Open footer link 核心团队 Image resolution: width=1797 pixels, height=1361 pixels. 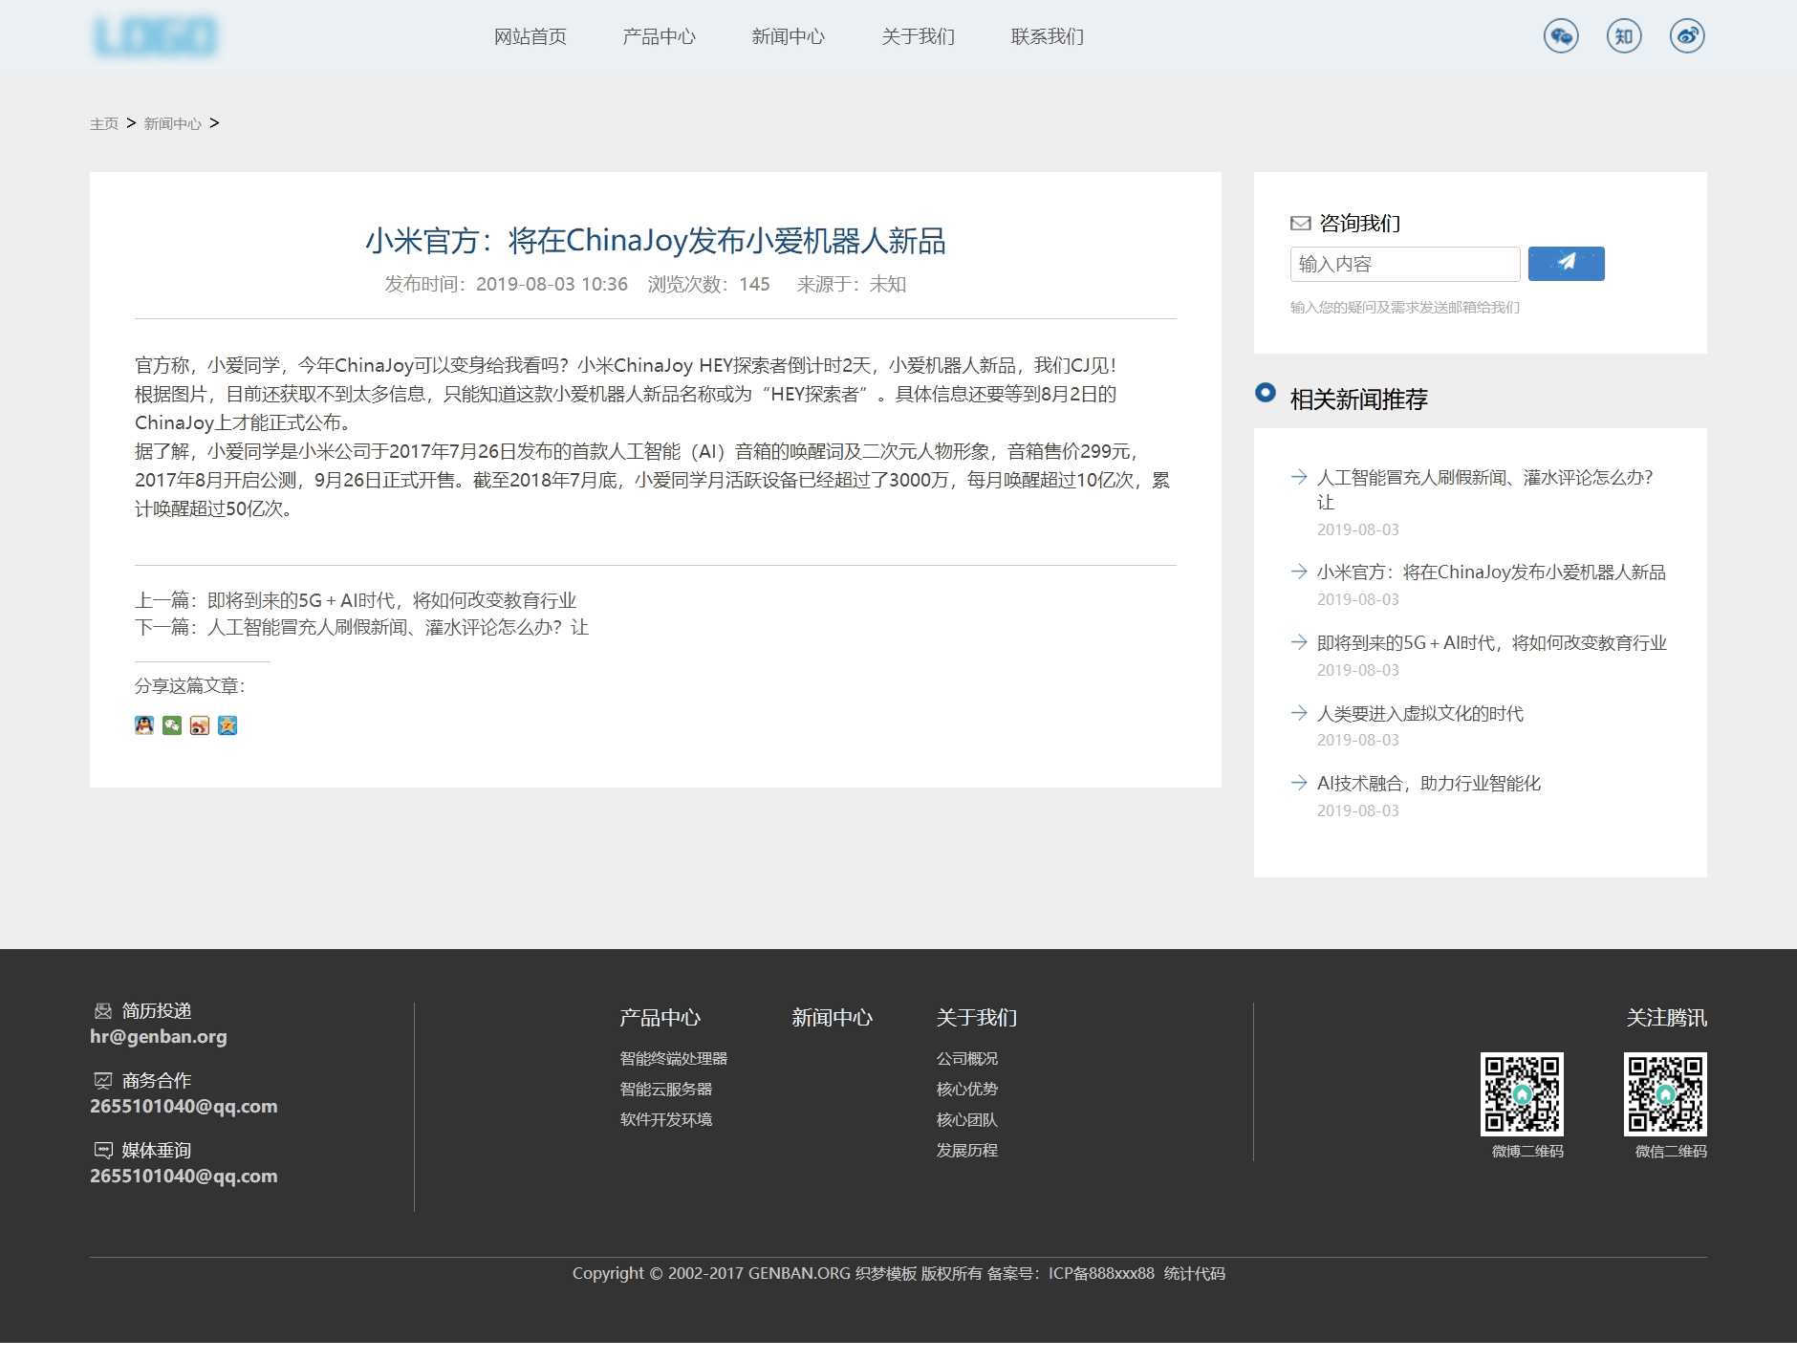966,1120
